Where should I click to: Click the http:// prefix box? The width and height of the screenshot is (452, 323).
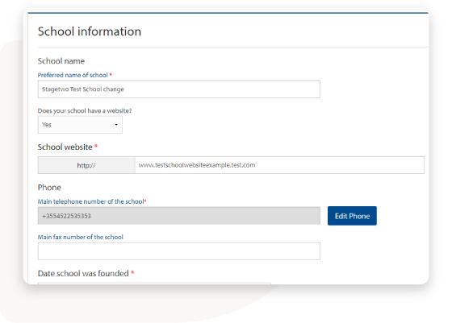point(86,165)
